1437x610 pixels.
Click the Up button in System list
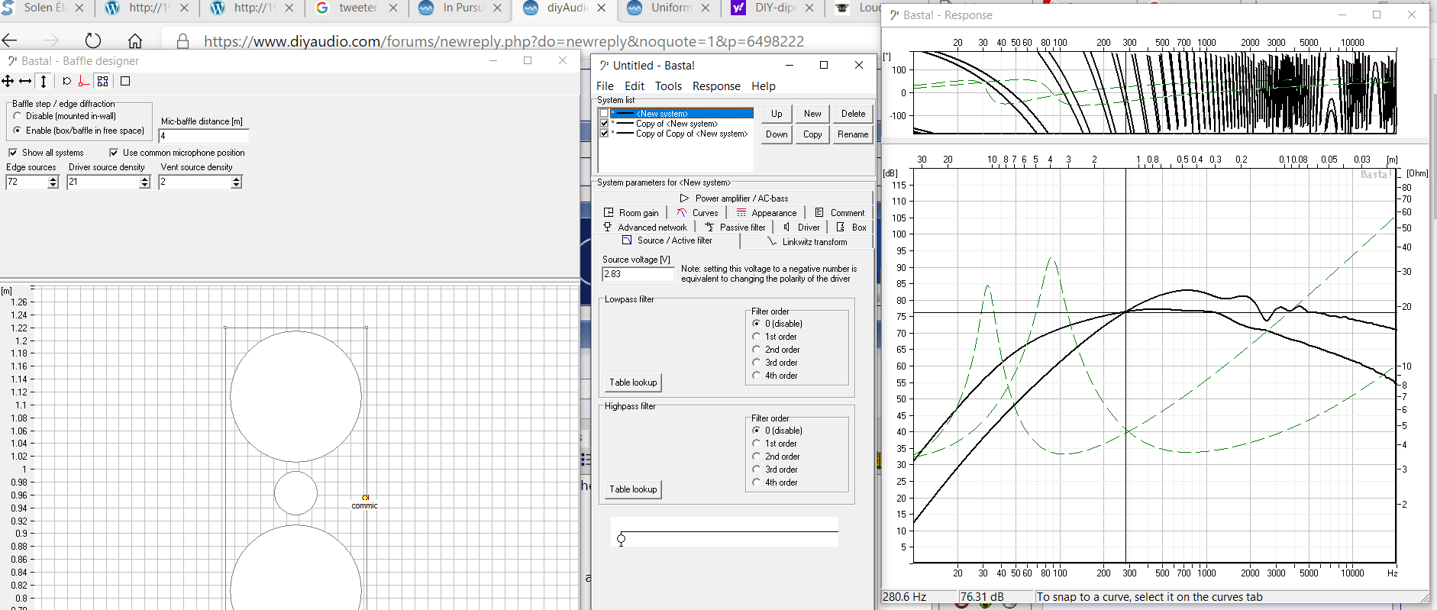777,114
